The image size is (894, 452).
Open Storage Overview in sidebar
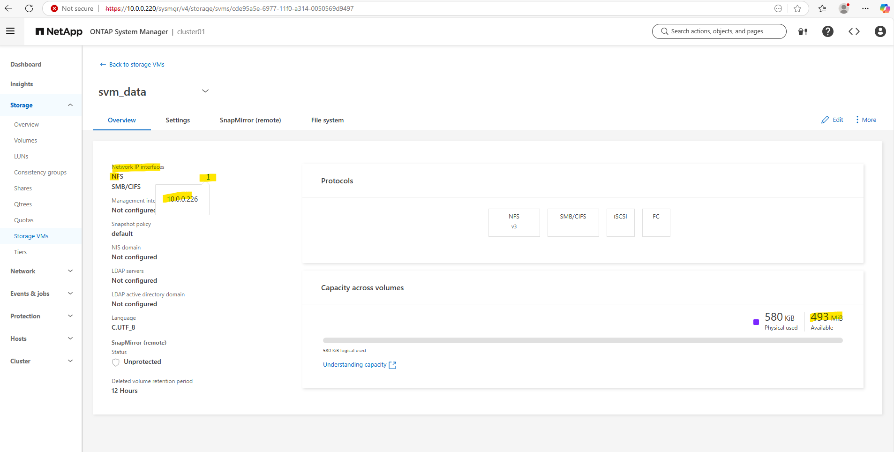[x=26, y=125]
